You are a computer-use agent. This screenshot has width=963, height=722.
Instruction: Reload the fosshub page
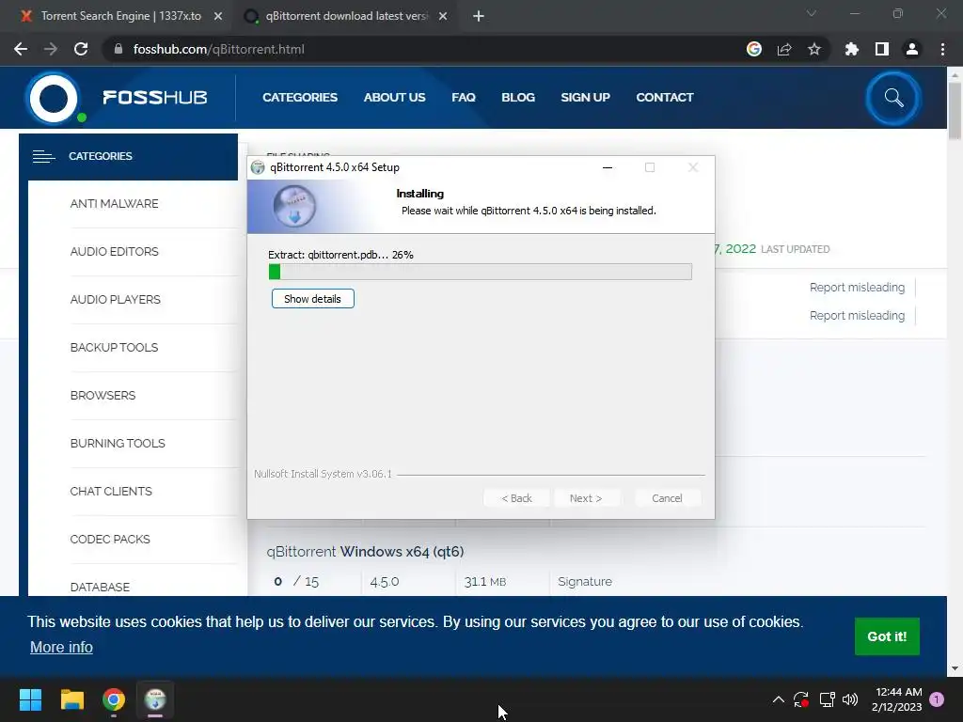[81, 49]
